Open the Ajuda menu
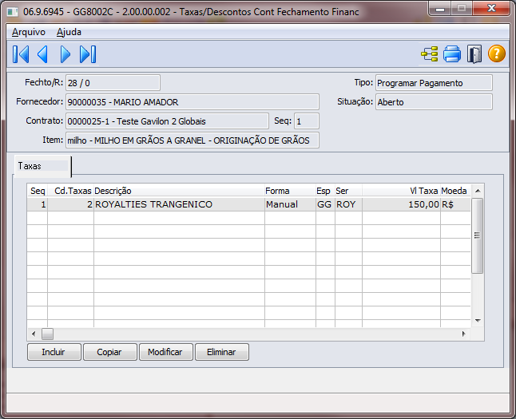Image resolution: width=516 pixels, height=419 pixels. click(69, 32)
